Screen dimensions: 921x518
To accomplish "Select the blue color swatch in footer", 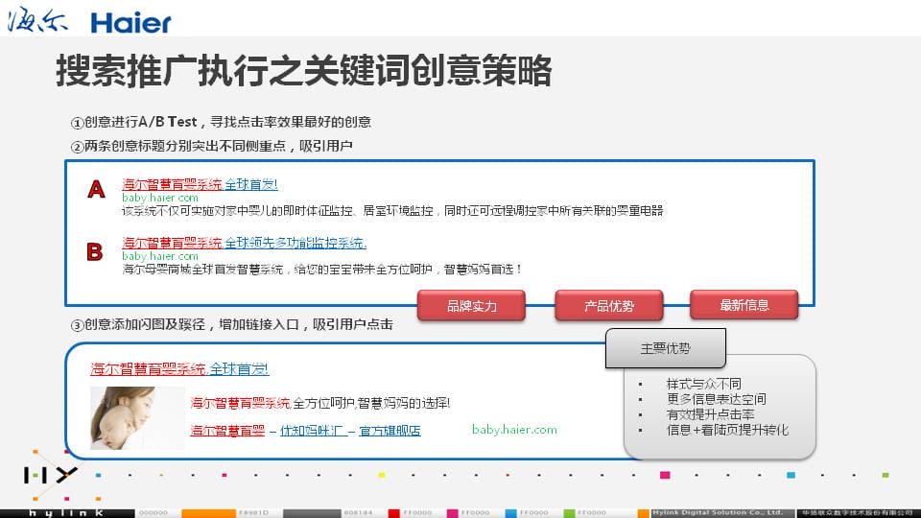I will point(510,513).
